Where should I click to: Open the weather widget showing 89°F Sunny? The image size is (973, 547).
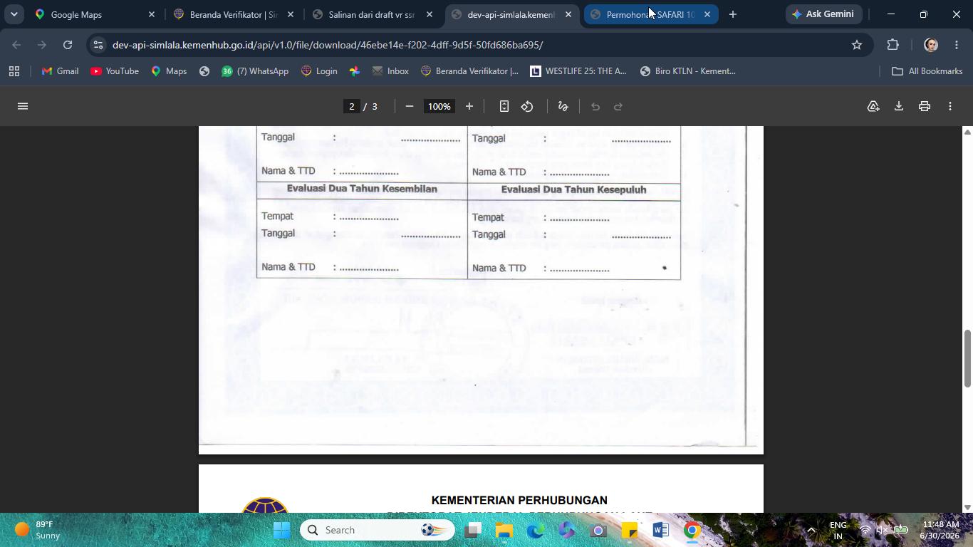(x=38, y=530)
